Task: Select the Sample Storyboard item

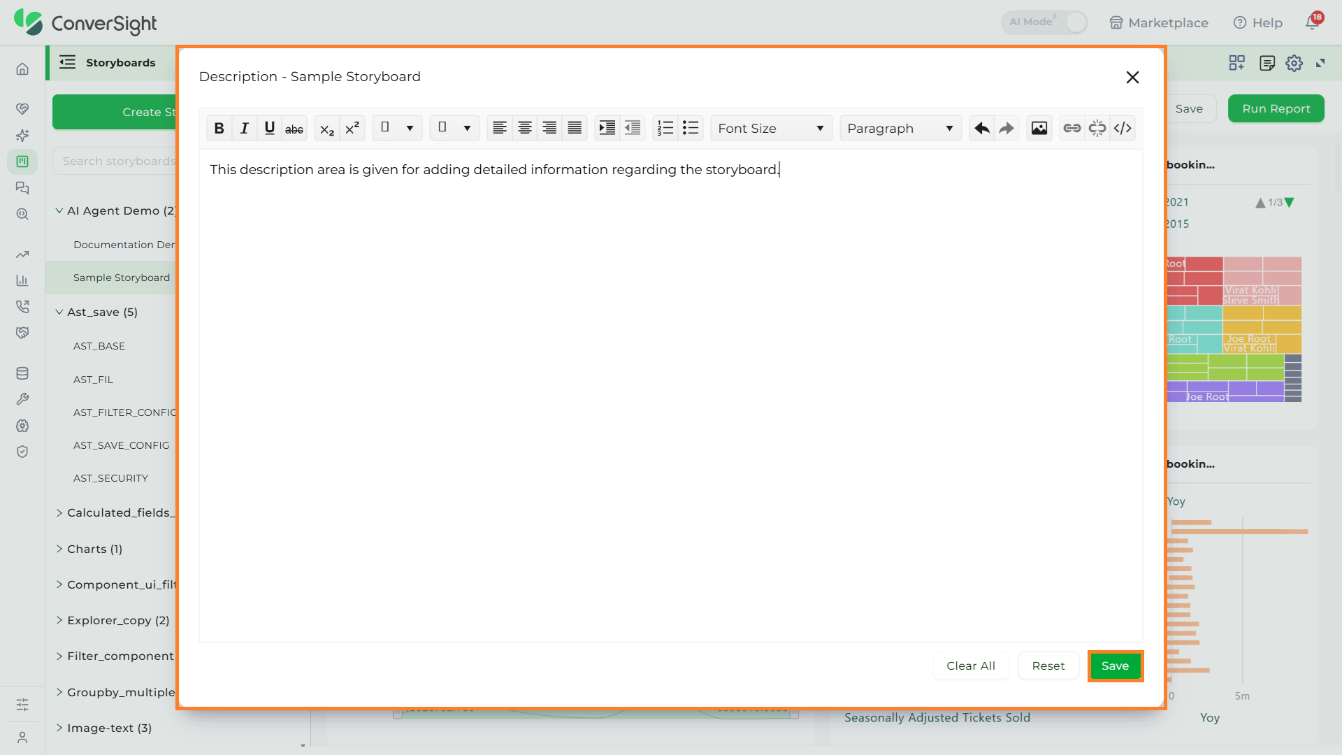Action: tap(122, 278)
